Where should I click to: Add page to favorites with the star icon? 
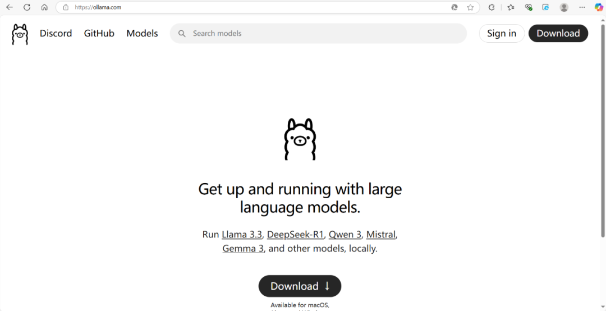(x=470, y=7)
